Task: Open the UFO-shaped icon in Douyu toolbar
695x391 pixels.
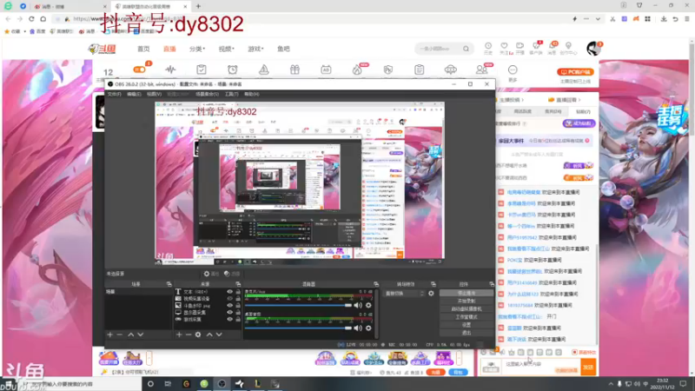Action: 450,70
